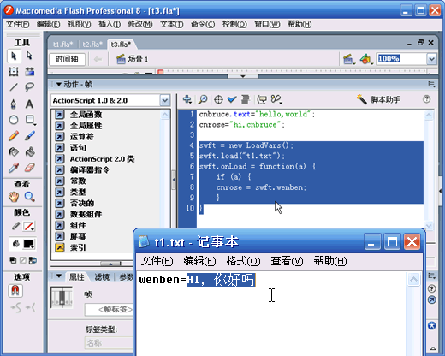Click the frame label input field

(x=109, y=310)
